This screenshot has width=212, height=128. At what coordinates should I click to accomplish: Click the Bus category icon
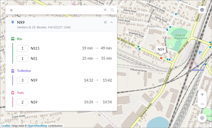pyautogui.click(x=13, y=39)
